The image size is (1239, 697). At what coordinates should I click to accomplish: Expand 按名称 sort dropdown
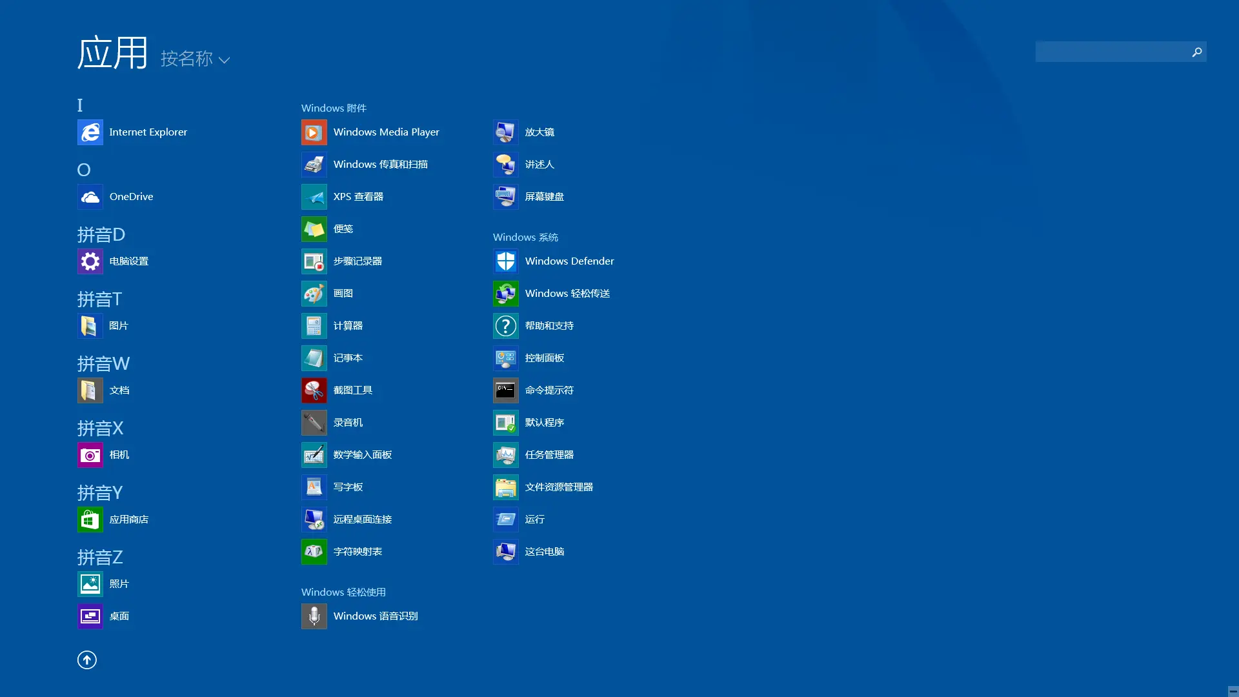[x=195, y=59]
